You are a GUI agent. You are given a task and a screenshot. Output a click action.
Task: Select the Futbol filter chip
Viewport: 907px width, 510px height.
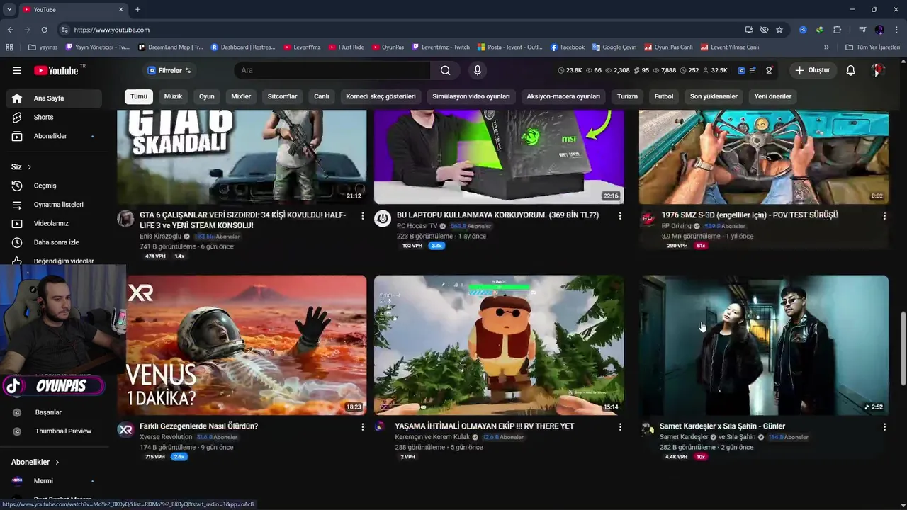(664, 96)
